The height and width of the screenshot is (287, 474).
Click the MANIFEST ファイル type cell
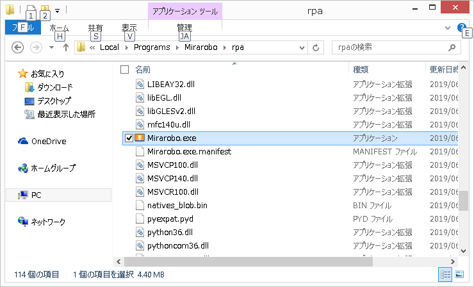(x=385, y=152)
